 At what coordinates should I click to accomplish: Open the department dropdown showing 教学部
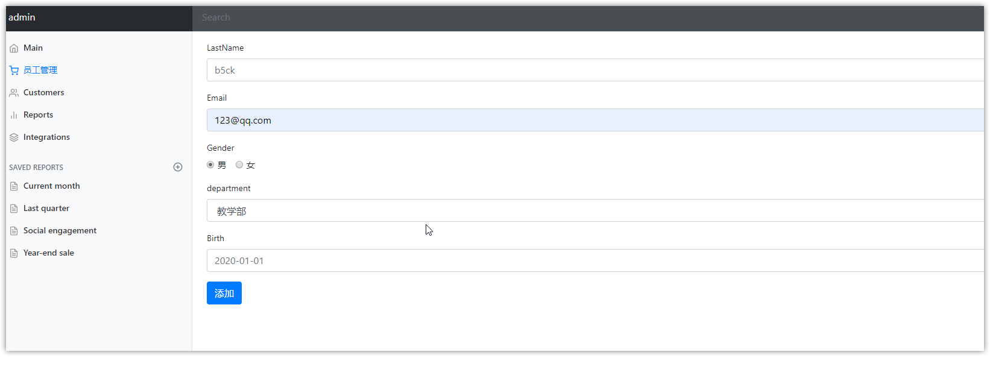point(594,210)
